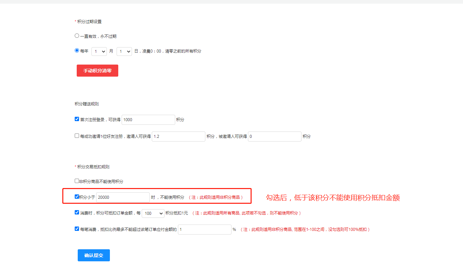Viewport: 463px width, 266px height.
Task: Click the invitee points field showing 0
Action: pyautogui.click(x=274, y=136)
